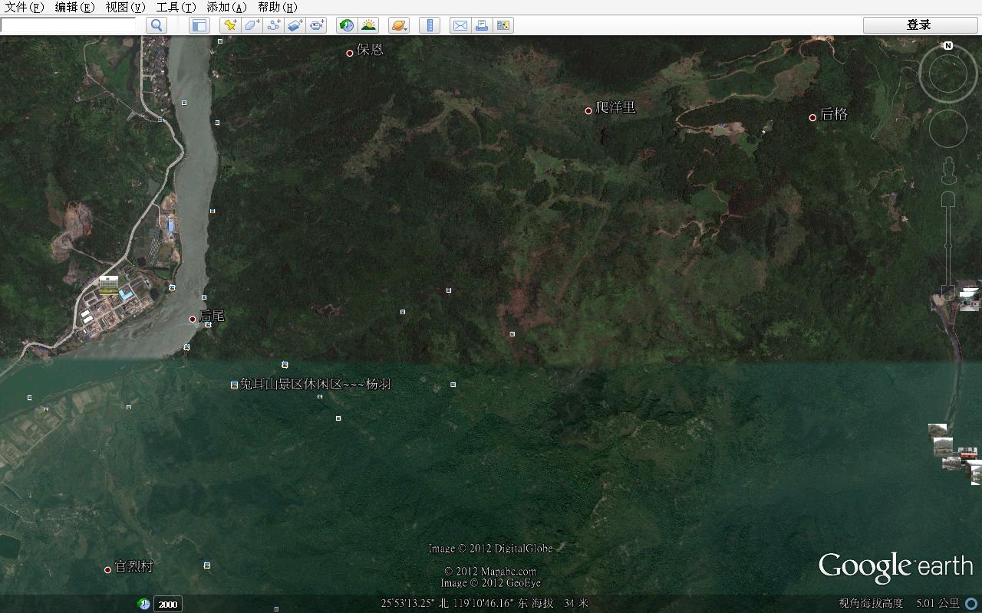Start recording a tour with camera icon
Screen dimensions: 982x613
[317, 25]
